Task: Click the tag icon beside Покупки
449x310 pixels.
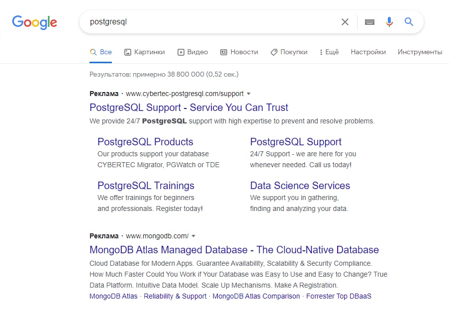Action: 274,52
